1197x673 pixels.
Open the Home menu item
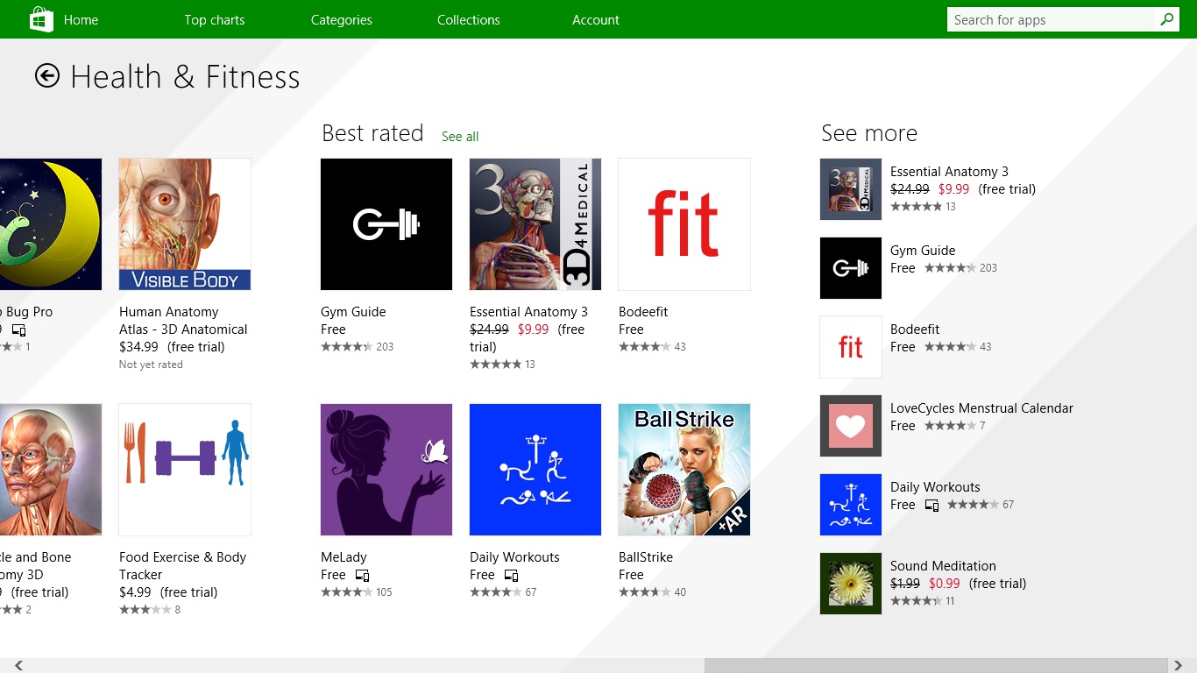point(81,19)
